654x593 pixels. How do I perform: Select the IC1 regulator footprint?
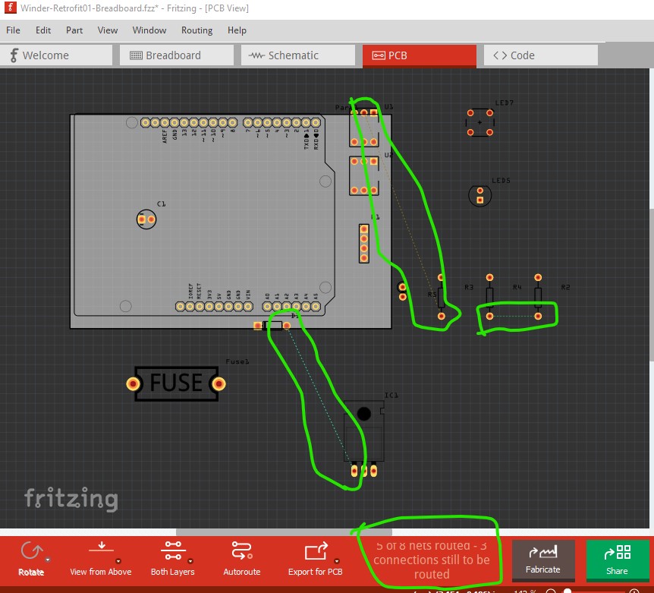(x=363, y=438)
